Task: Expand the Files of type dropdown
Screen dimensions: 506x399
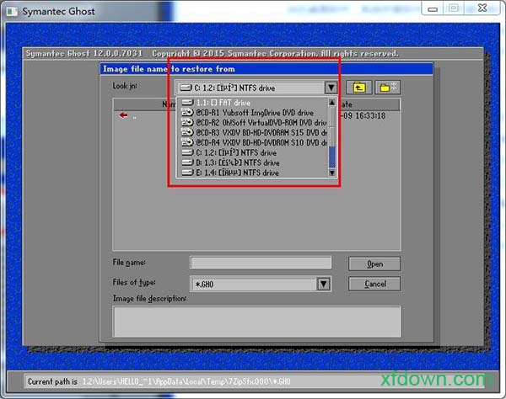Action: click(x=323, y=285)
